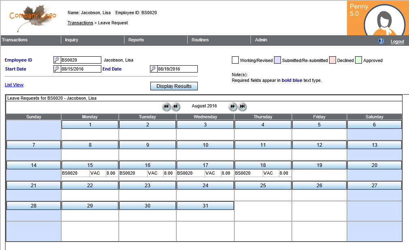Switch to List View link

click(14, 85)
